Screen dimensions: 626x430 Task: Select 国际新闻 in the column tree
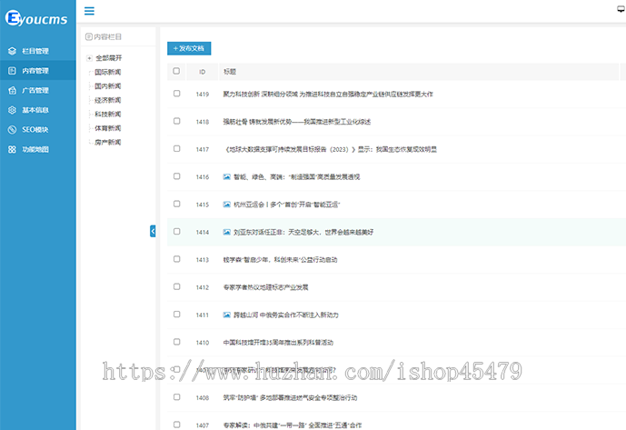tap(108, 72)
